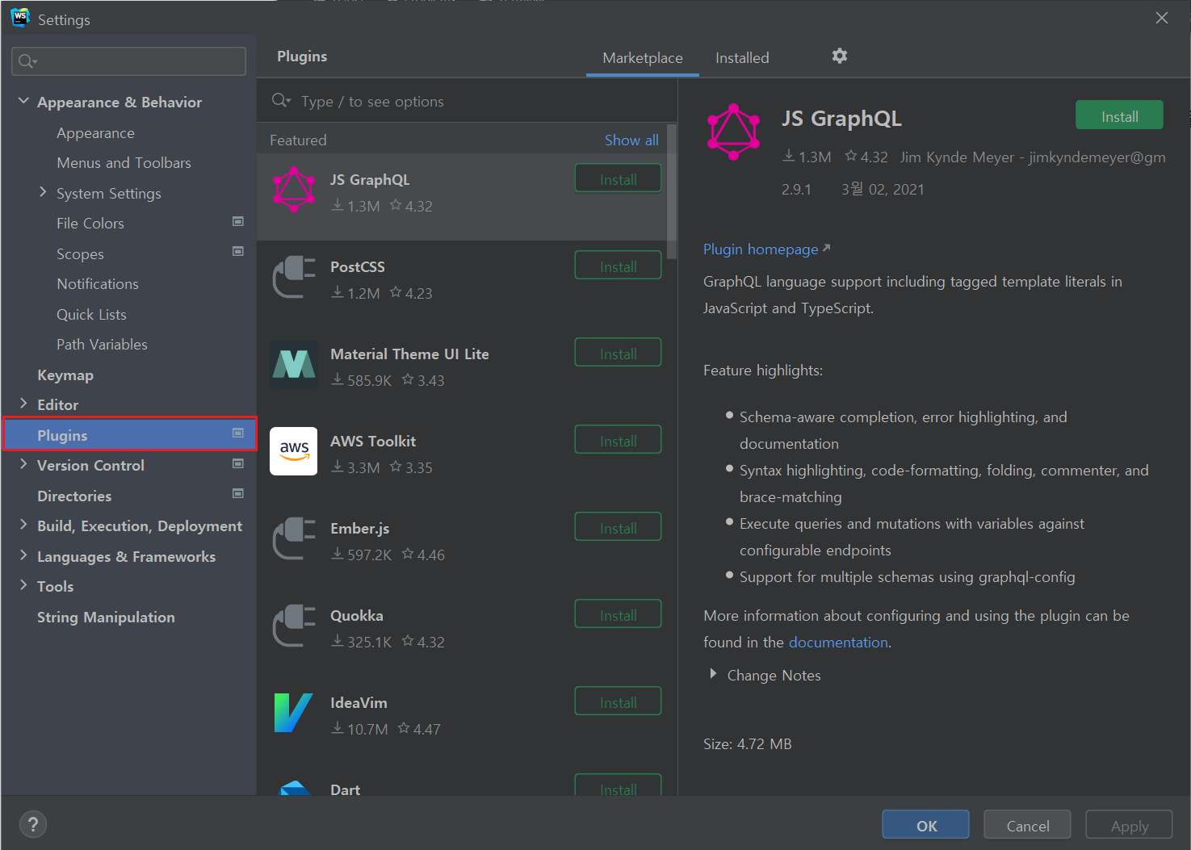Screen dimensions: 1191x850
Task: Click the plugin search field
Action: click(x=467, y=101)
